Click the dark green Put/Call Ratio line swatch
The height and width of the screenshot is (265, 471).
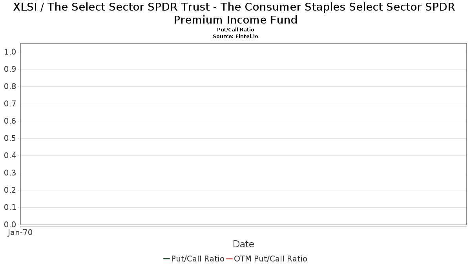166,259
